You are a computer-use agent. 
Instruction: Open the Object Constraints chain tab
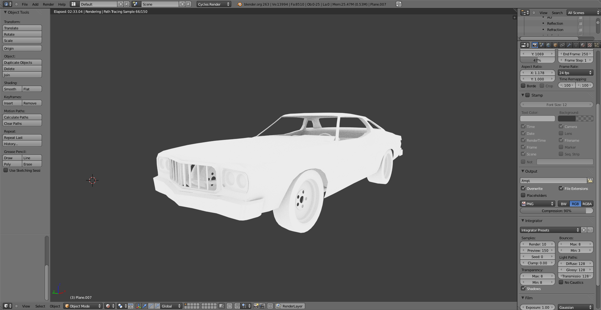[562, 45]
